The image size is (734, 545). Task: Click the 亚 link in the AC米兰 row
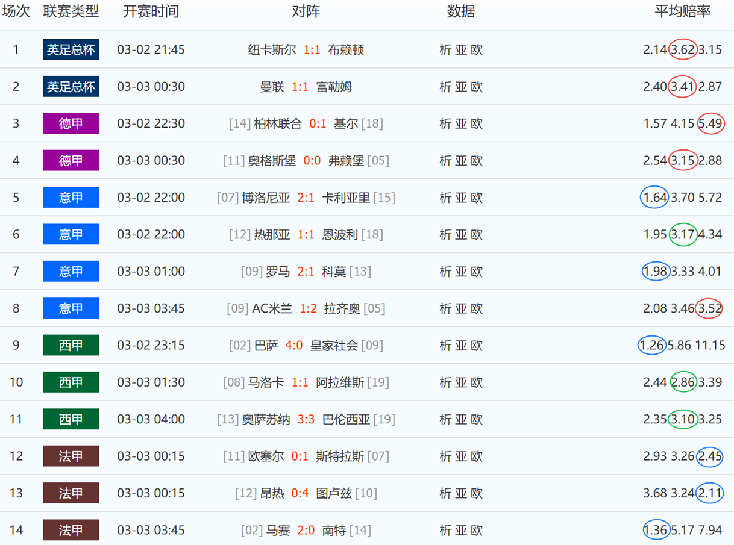461,308
